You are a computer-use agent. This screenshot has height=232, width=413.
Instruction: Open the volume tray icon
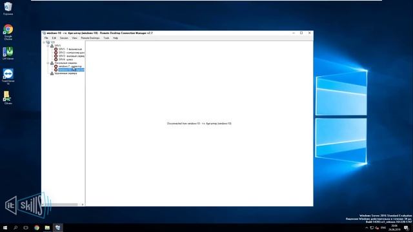377,227
